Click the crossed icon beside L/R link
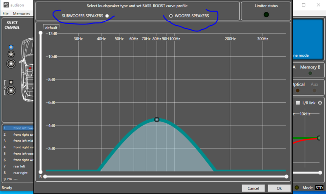This screenshot has height=194, width=326. click(x=320, y=103)
